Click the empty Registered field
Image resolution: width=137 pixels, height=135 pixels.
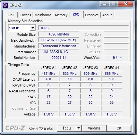point(116,40)
